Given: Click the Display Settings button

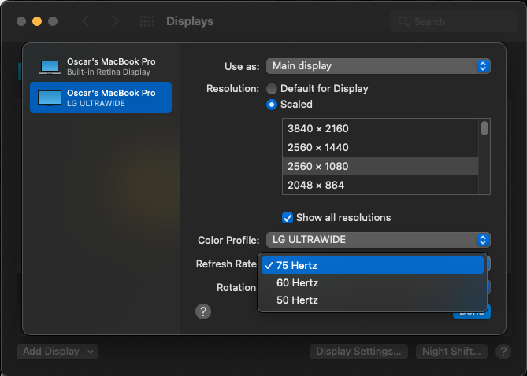Looking at the screenshot, I should pyautogui.click(x=359, y=352).
